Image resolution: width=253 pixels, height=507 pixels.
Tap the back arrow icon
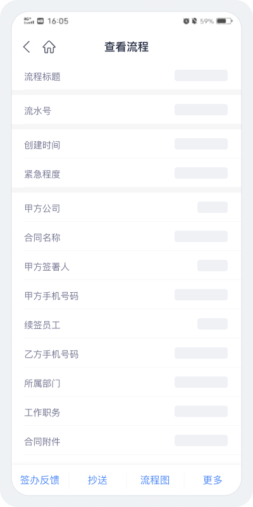[x=27, y=47]
